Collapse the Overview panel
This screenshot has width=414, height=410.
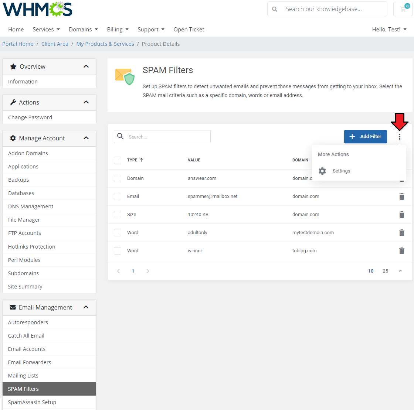point(86,66)
